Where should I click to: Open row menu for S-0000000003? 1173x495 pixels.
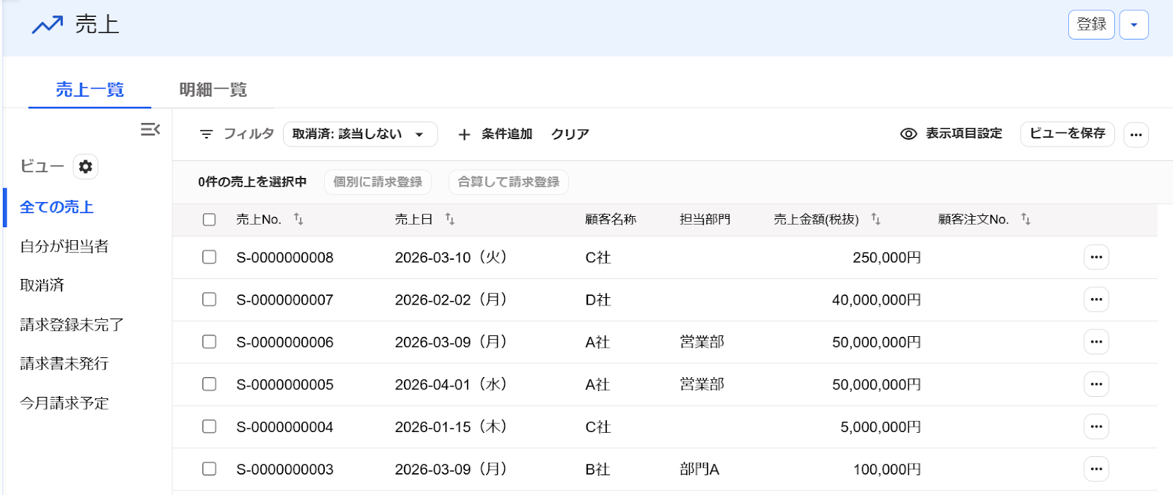(1096, 469)
